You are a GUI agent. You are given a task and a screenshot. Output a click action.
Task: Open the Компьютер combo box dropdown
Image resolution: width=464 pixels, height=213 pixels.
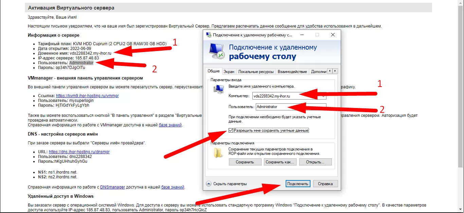pyautogui.click(x=323, y=96)
